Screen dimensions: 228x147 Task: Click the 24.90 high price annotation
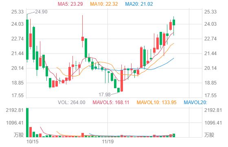point(41,12)
